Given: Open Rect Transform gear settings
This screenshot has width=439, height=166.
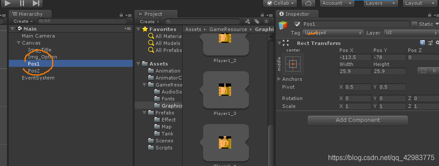Looking at the screenshot, I should pos(437,43).
